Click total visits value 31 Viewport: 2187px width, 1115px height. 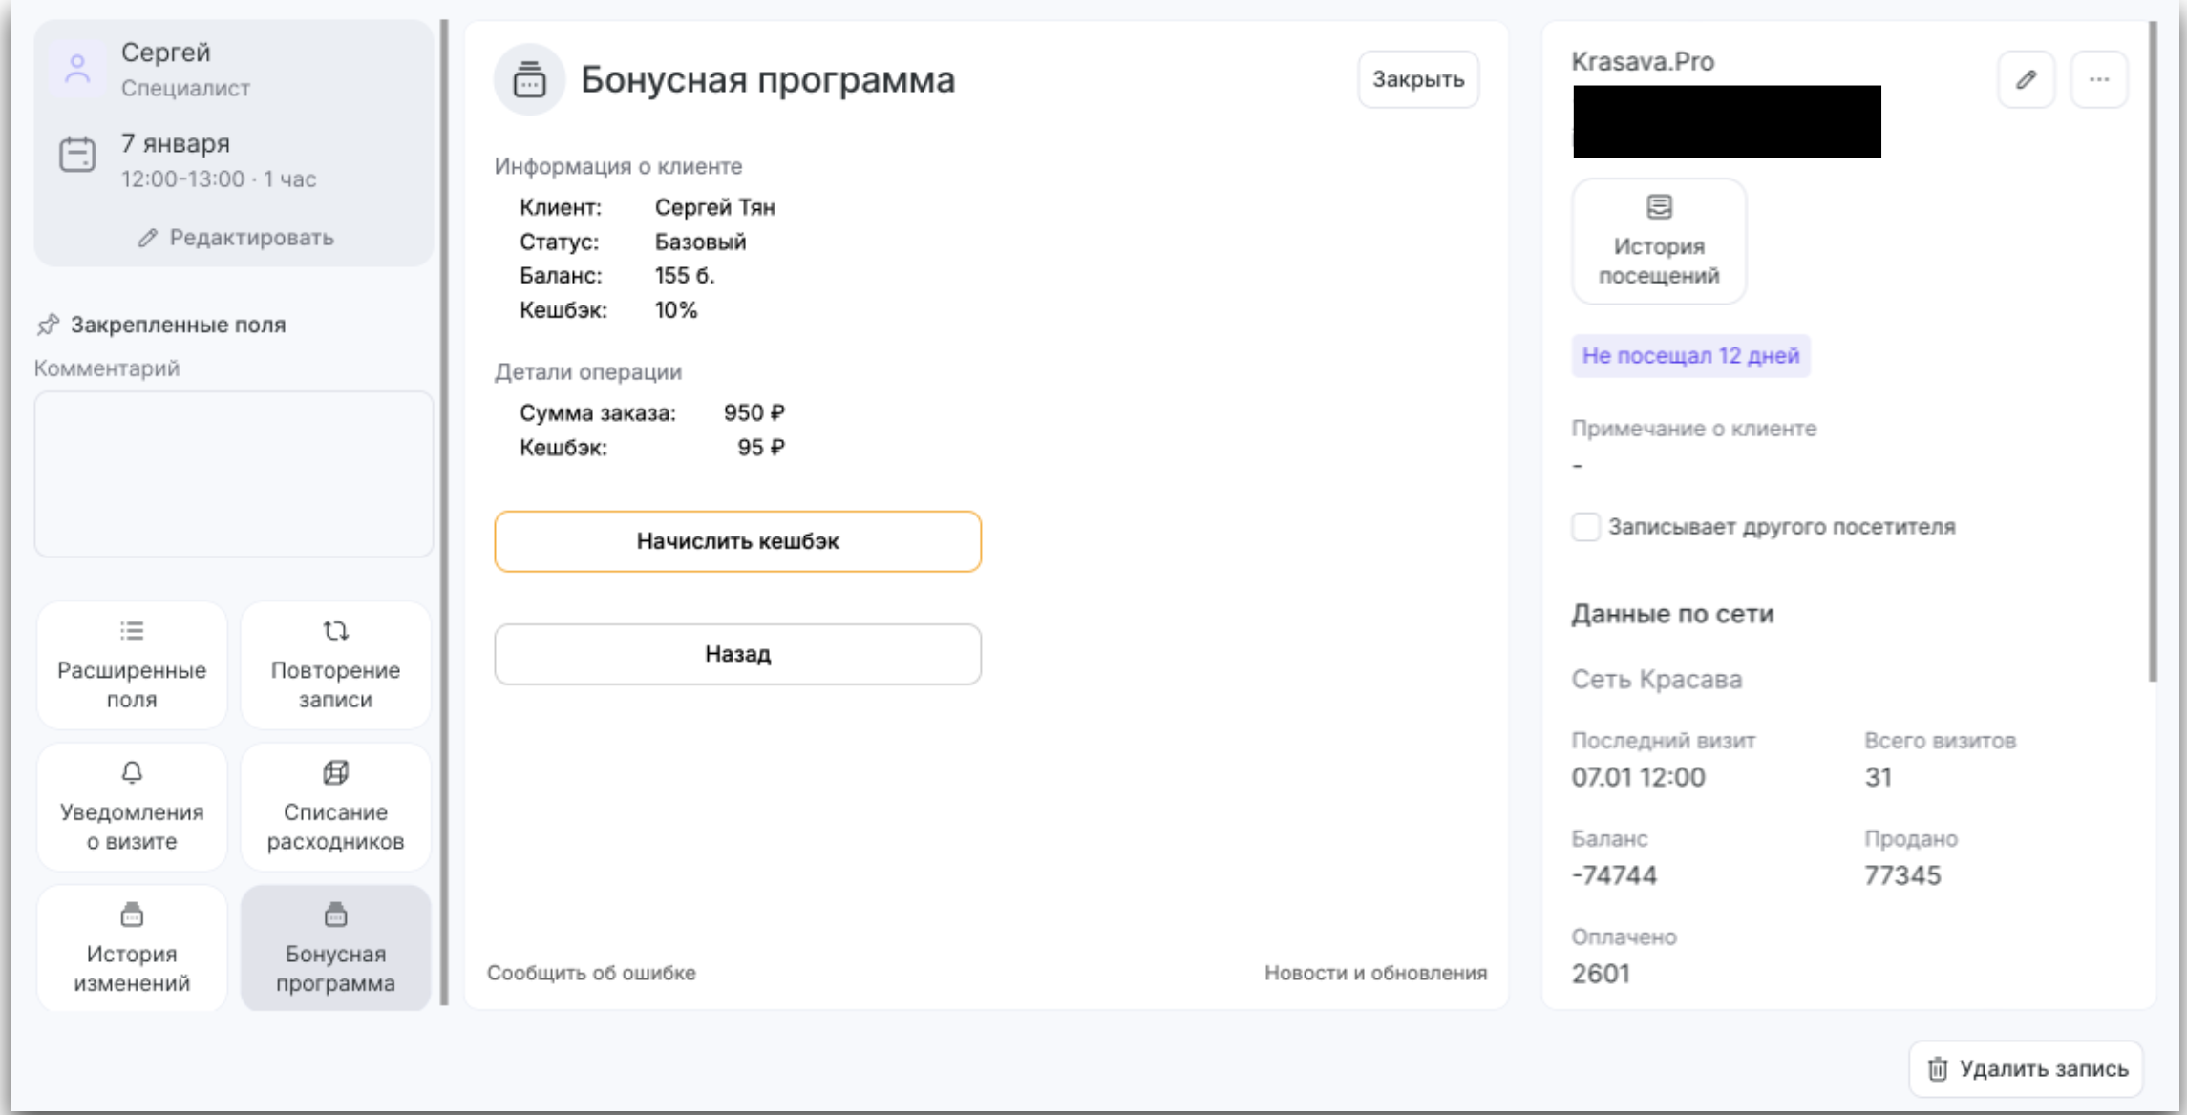coord(1878,777)
